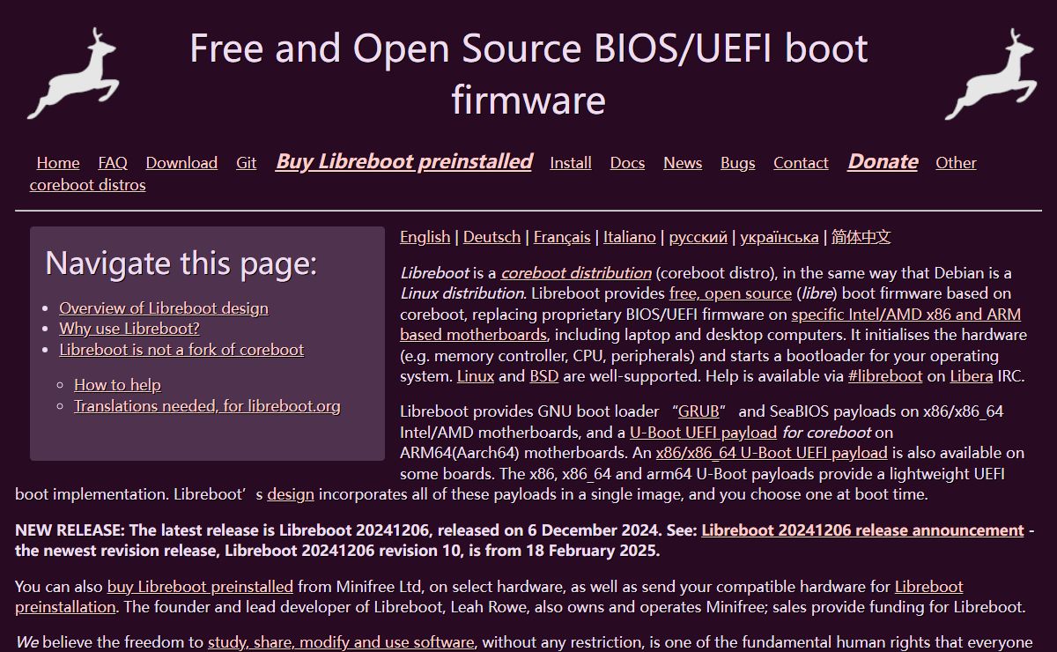Screen dimensions: 1057x652
Task: Click buy Libreboot preinstalled in paragraph
Action: click(x=200, y=587)
